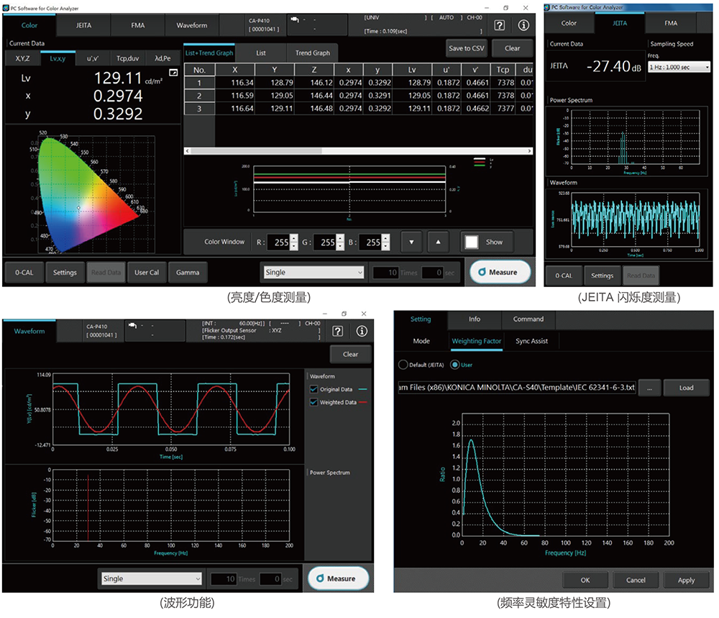Open the Freq. sampling speed dropdown
719x618 pixels.
click(x=679, y=67)
